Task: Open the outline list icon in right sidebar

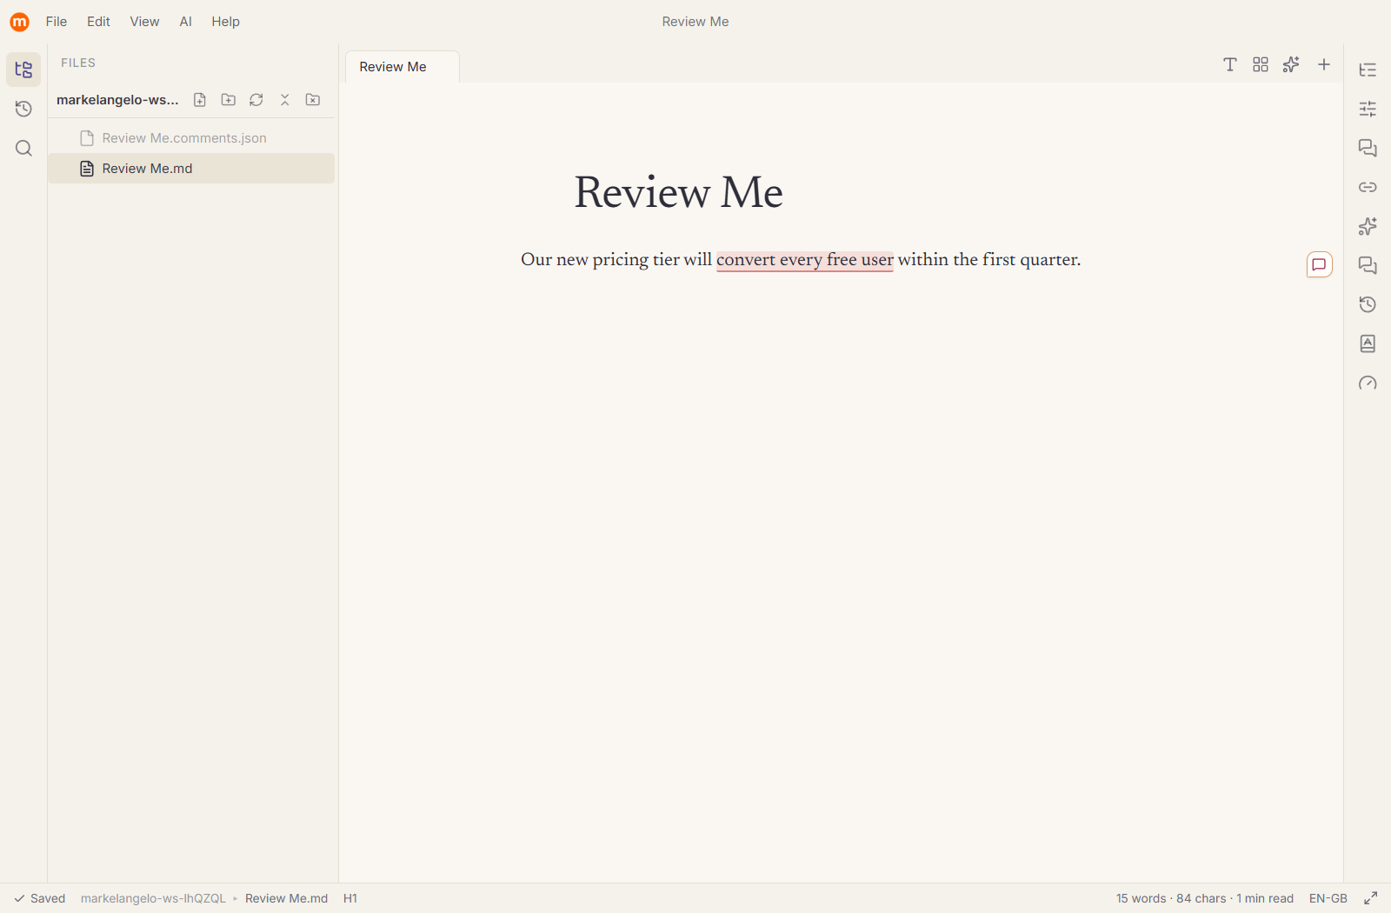Action: click(1368, 70)
